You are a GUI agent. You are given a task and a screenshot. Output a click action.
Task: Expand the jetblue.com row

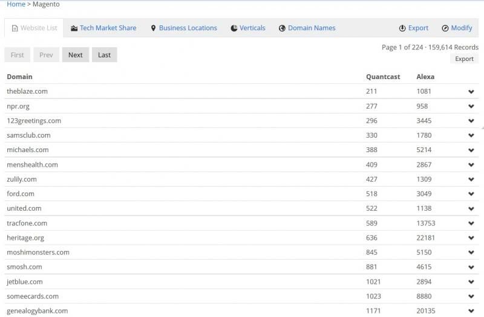click(x=471, y=282)
